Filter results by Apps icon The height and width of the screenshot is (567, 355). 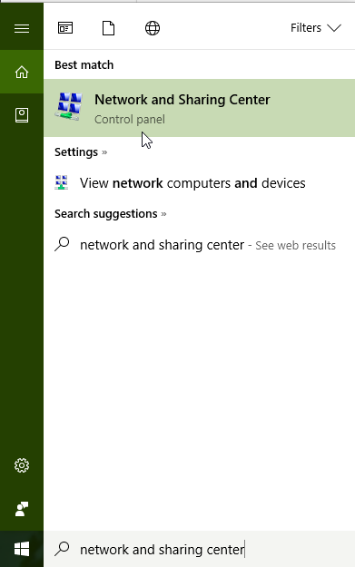click(65, 28)
